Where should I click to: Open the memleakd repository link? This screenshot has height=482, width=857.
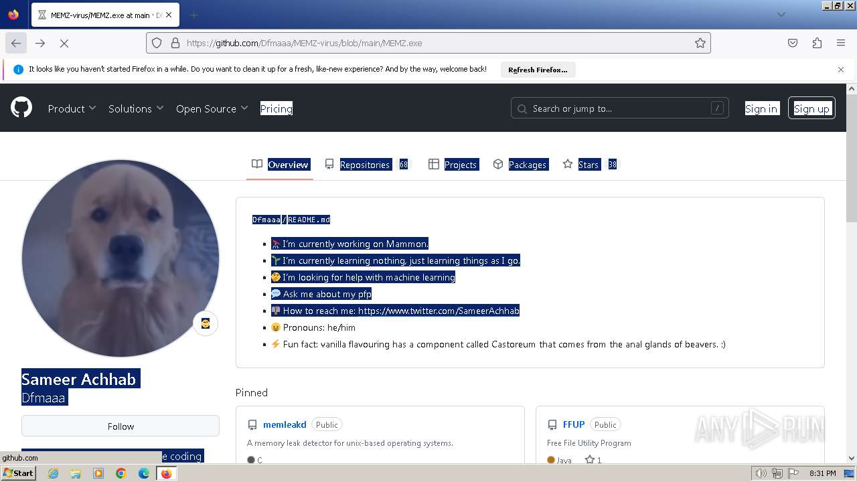(285, 424)
